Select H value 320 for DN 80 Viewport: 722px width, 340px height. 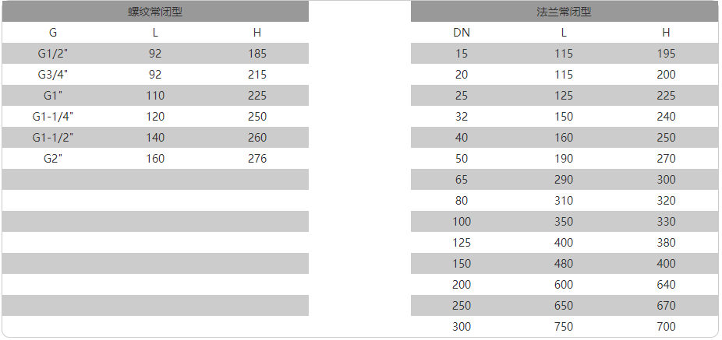pyautogui.click(x=667, y=201)
